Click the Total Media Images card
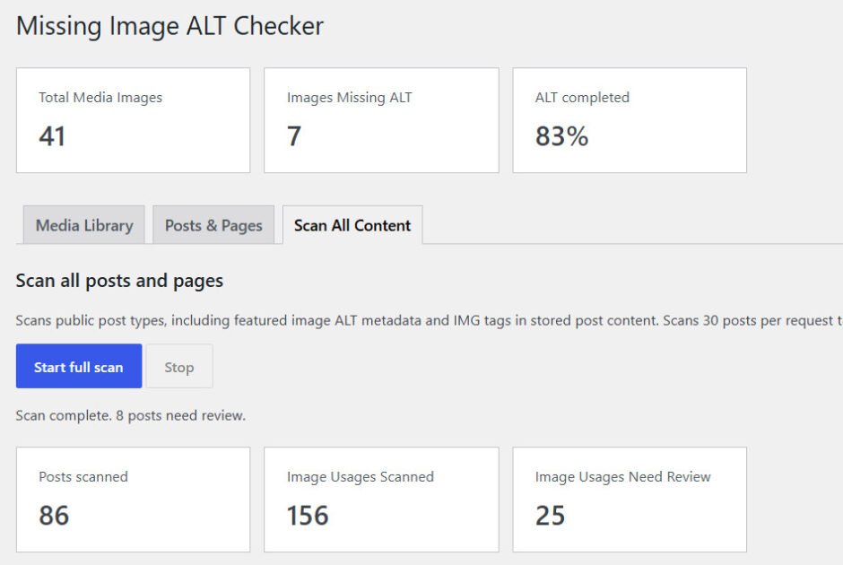Viewport: 843px width, 565px height. click(134, 120)
